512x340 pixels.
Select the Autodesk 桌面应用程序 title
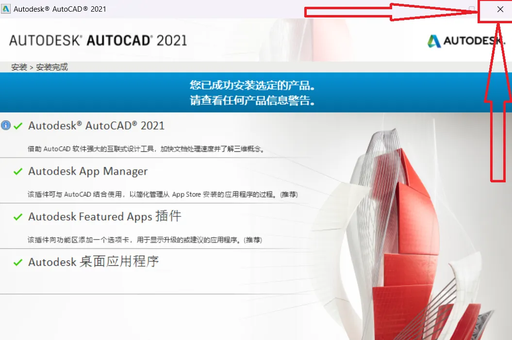pyautogui.click(x=94, y=262)
